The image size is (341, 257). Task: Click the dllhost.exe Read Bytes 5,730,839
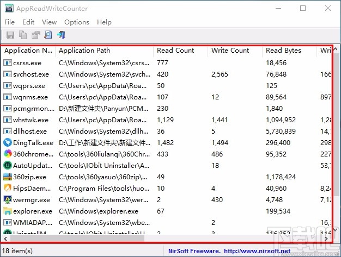[x=281, y=131]
